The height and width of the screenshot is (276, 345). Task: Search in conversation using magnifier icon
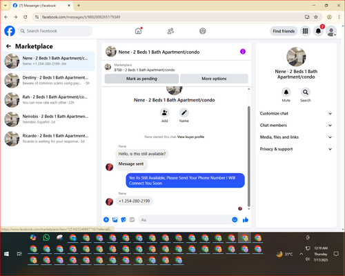tap(306, 92)
